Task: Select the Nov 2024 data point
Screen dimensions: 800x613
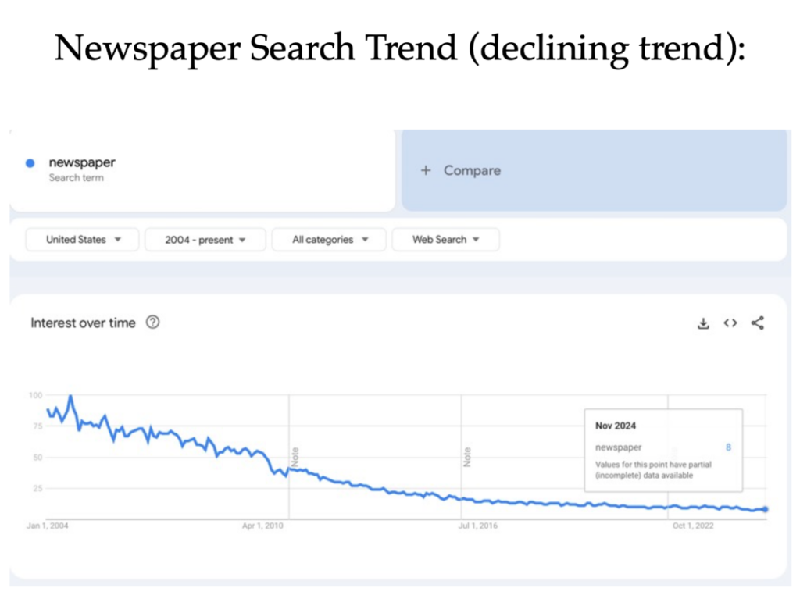Action: 765,509
